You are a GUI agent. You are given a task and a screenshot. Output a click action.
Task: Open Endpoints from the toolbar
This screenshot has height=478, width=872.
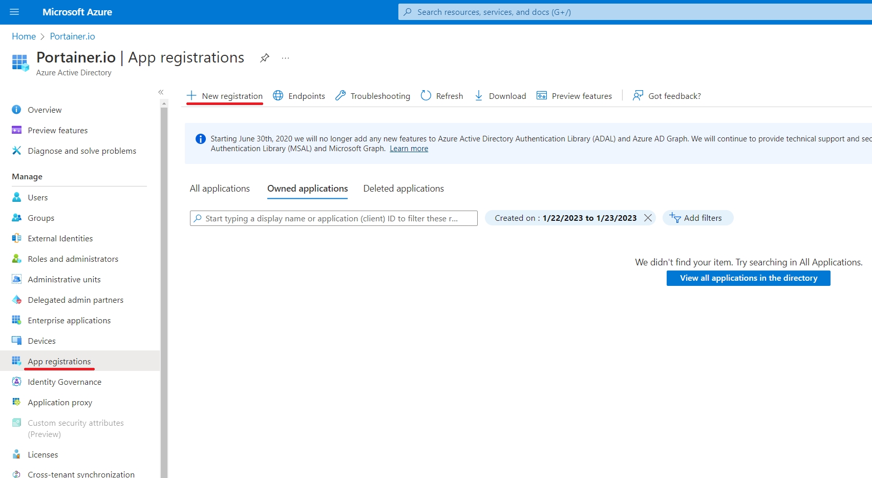click(x=299, y=96)
